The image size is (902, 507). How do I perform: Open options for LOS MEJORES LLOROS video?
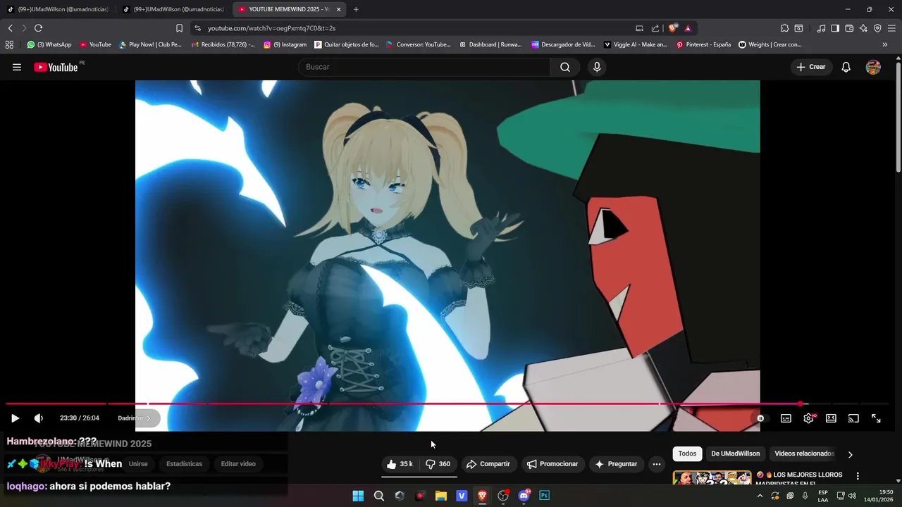858,476
